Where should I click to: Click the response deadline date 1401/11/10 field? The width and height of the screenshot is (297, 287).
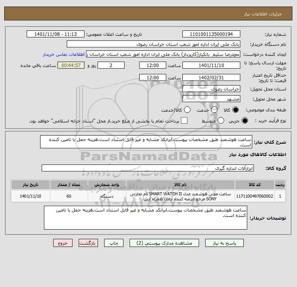[x=211, y=65]
